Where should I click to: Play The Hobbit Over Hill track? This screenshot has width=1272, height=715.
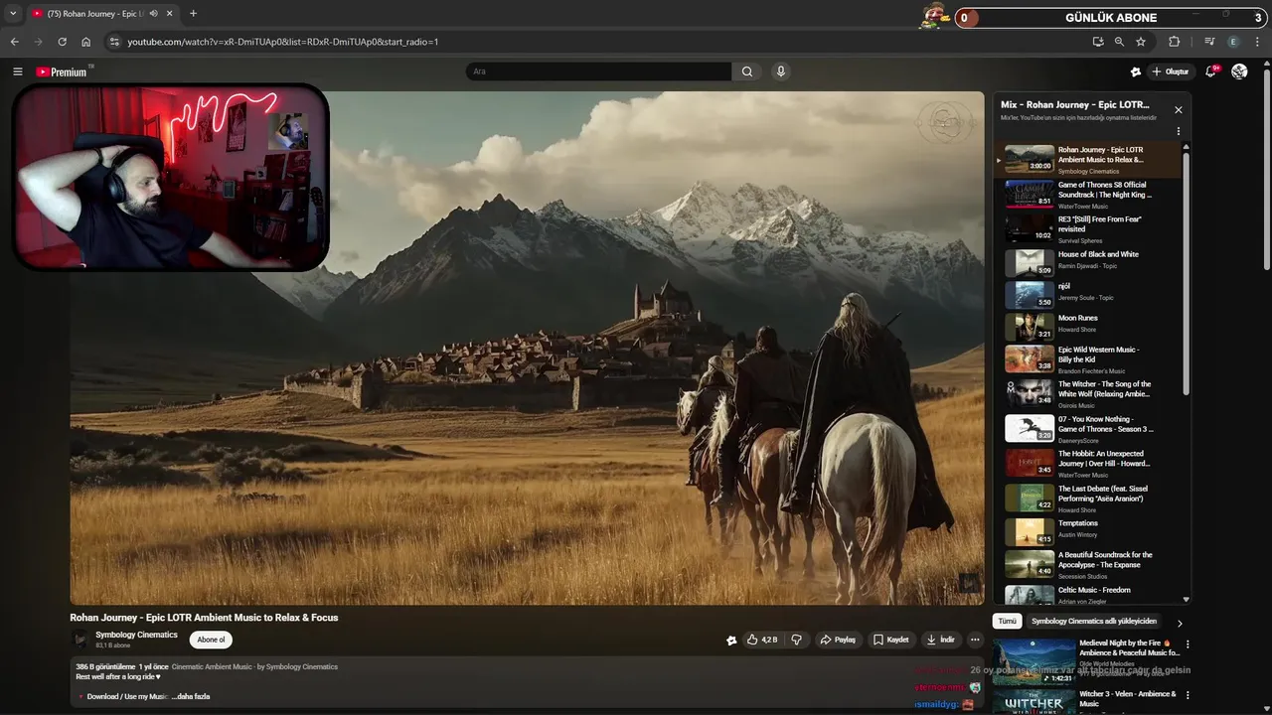pos(1090,463)
